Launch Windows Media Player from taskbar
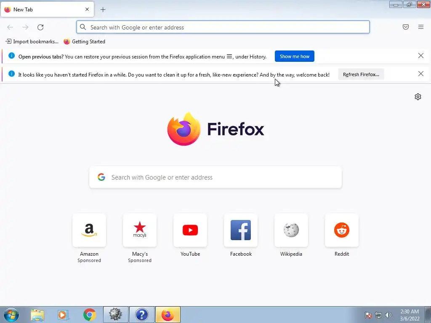This screenshot has width=431, height=323. click(63, 315)
